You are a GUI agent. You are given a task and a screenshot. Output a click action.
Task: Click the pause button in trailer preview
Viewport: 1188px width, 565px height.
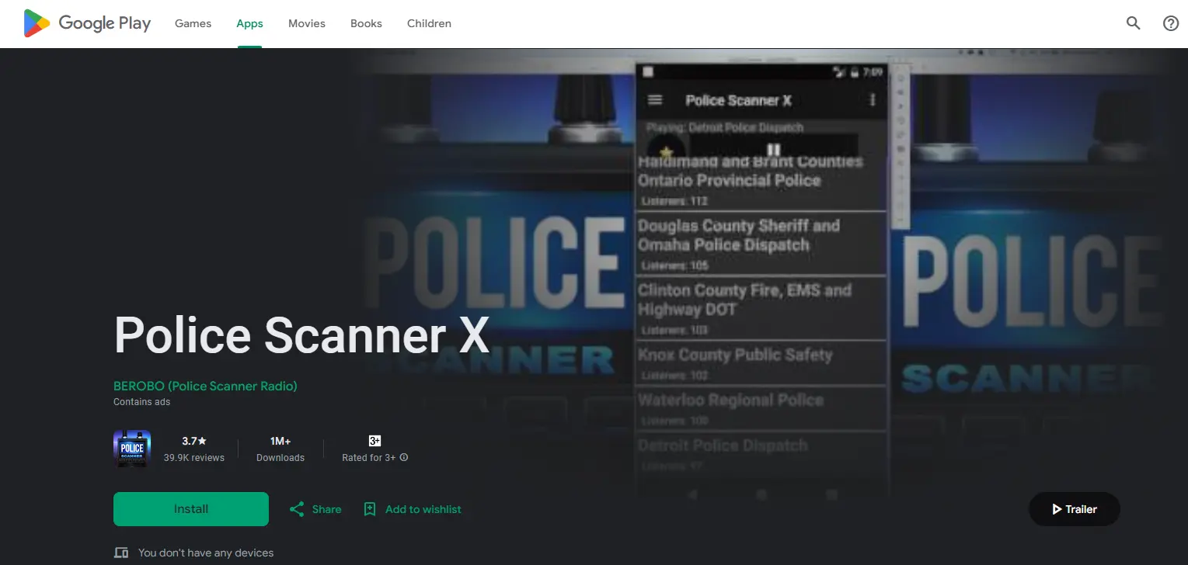pos(773,150)
